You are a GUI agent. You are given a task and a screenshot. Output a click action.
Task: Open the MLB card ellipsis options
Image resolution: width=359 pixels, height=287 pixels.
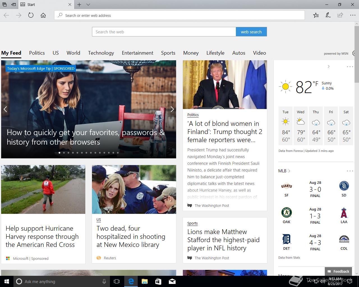tap(350, 171)
